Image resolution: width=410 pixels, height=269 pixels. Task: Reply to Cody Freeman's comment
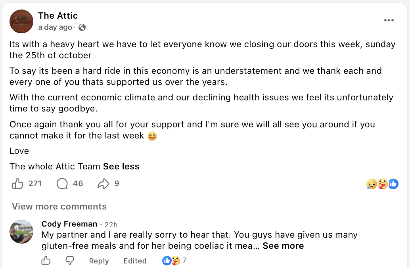click(99, 261)
